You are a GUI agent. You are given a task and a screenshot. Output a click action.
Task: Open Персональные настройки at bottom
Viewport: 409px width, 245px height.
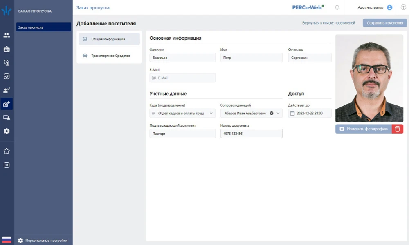coord(46,241)
